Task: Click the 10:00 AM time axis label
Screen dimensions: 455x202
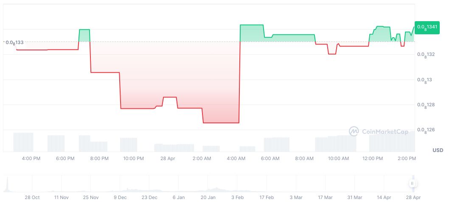Action: click(338, 158)
